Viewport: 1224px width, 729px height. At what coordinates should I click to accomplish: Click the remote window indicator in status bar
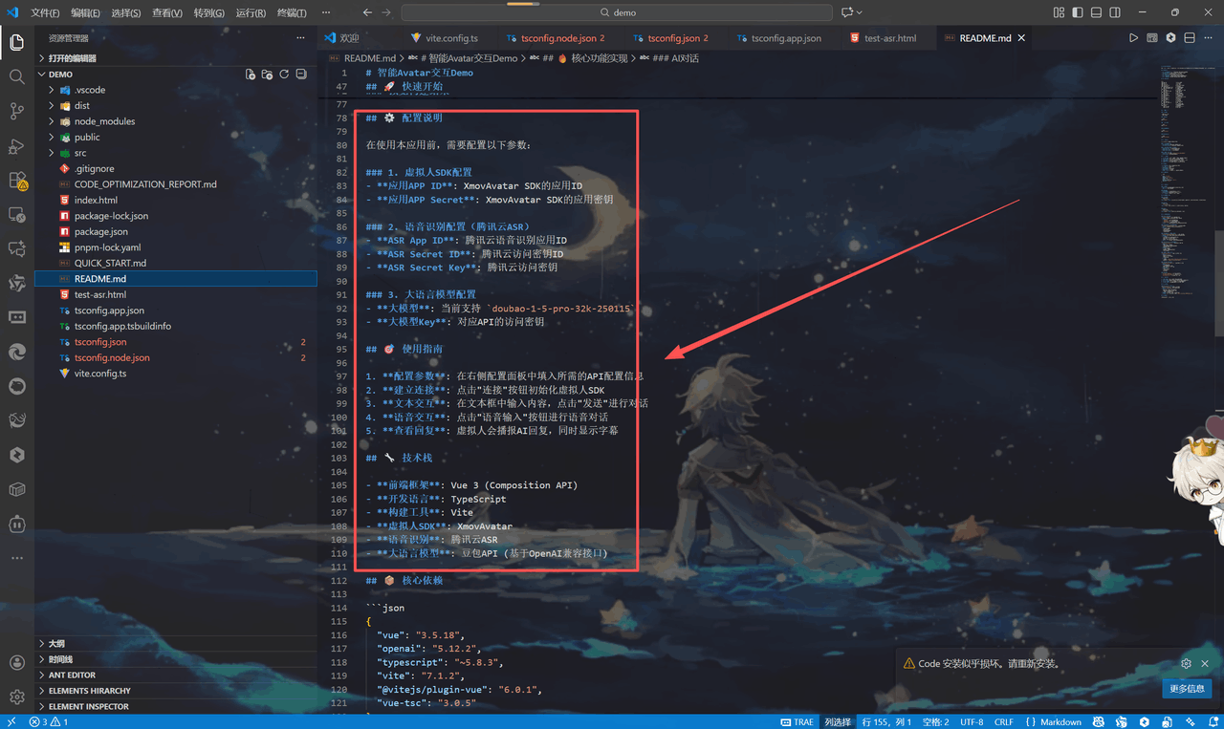[11, 721]
